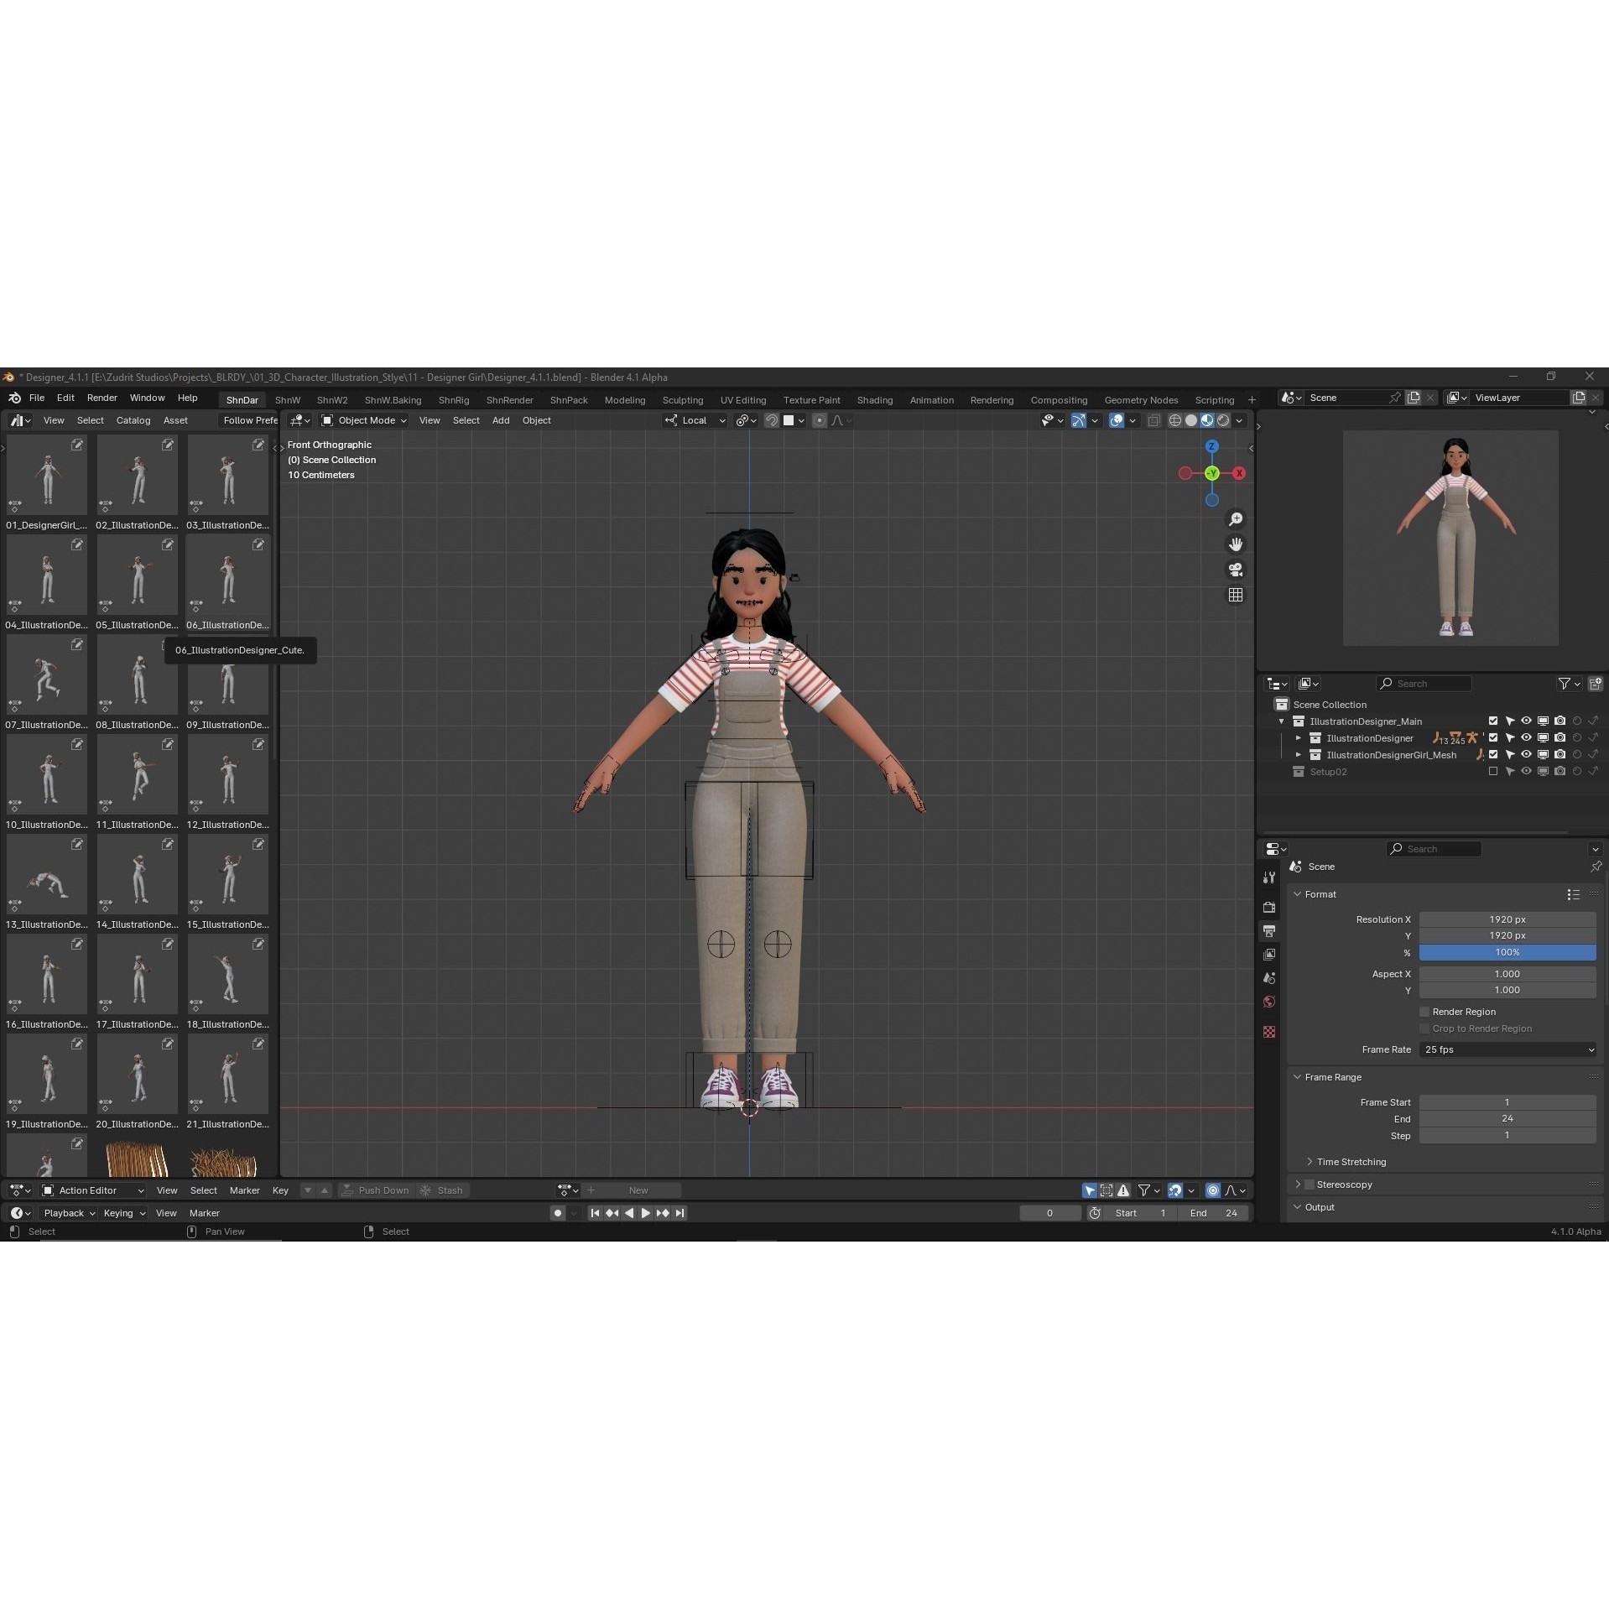Image resolution: width=1609 pixels, height=1609 pixels.
Task: Click the 100% resolution percentage slider
Action: (1506, 952)
